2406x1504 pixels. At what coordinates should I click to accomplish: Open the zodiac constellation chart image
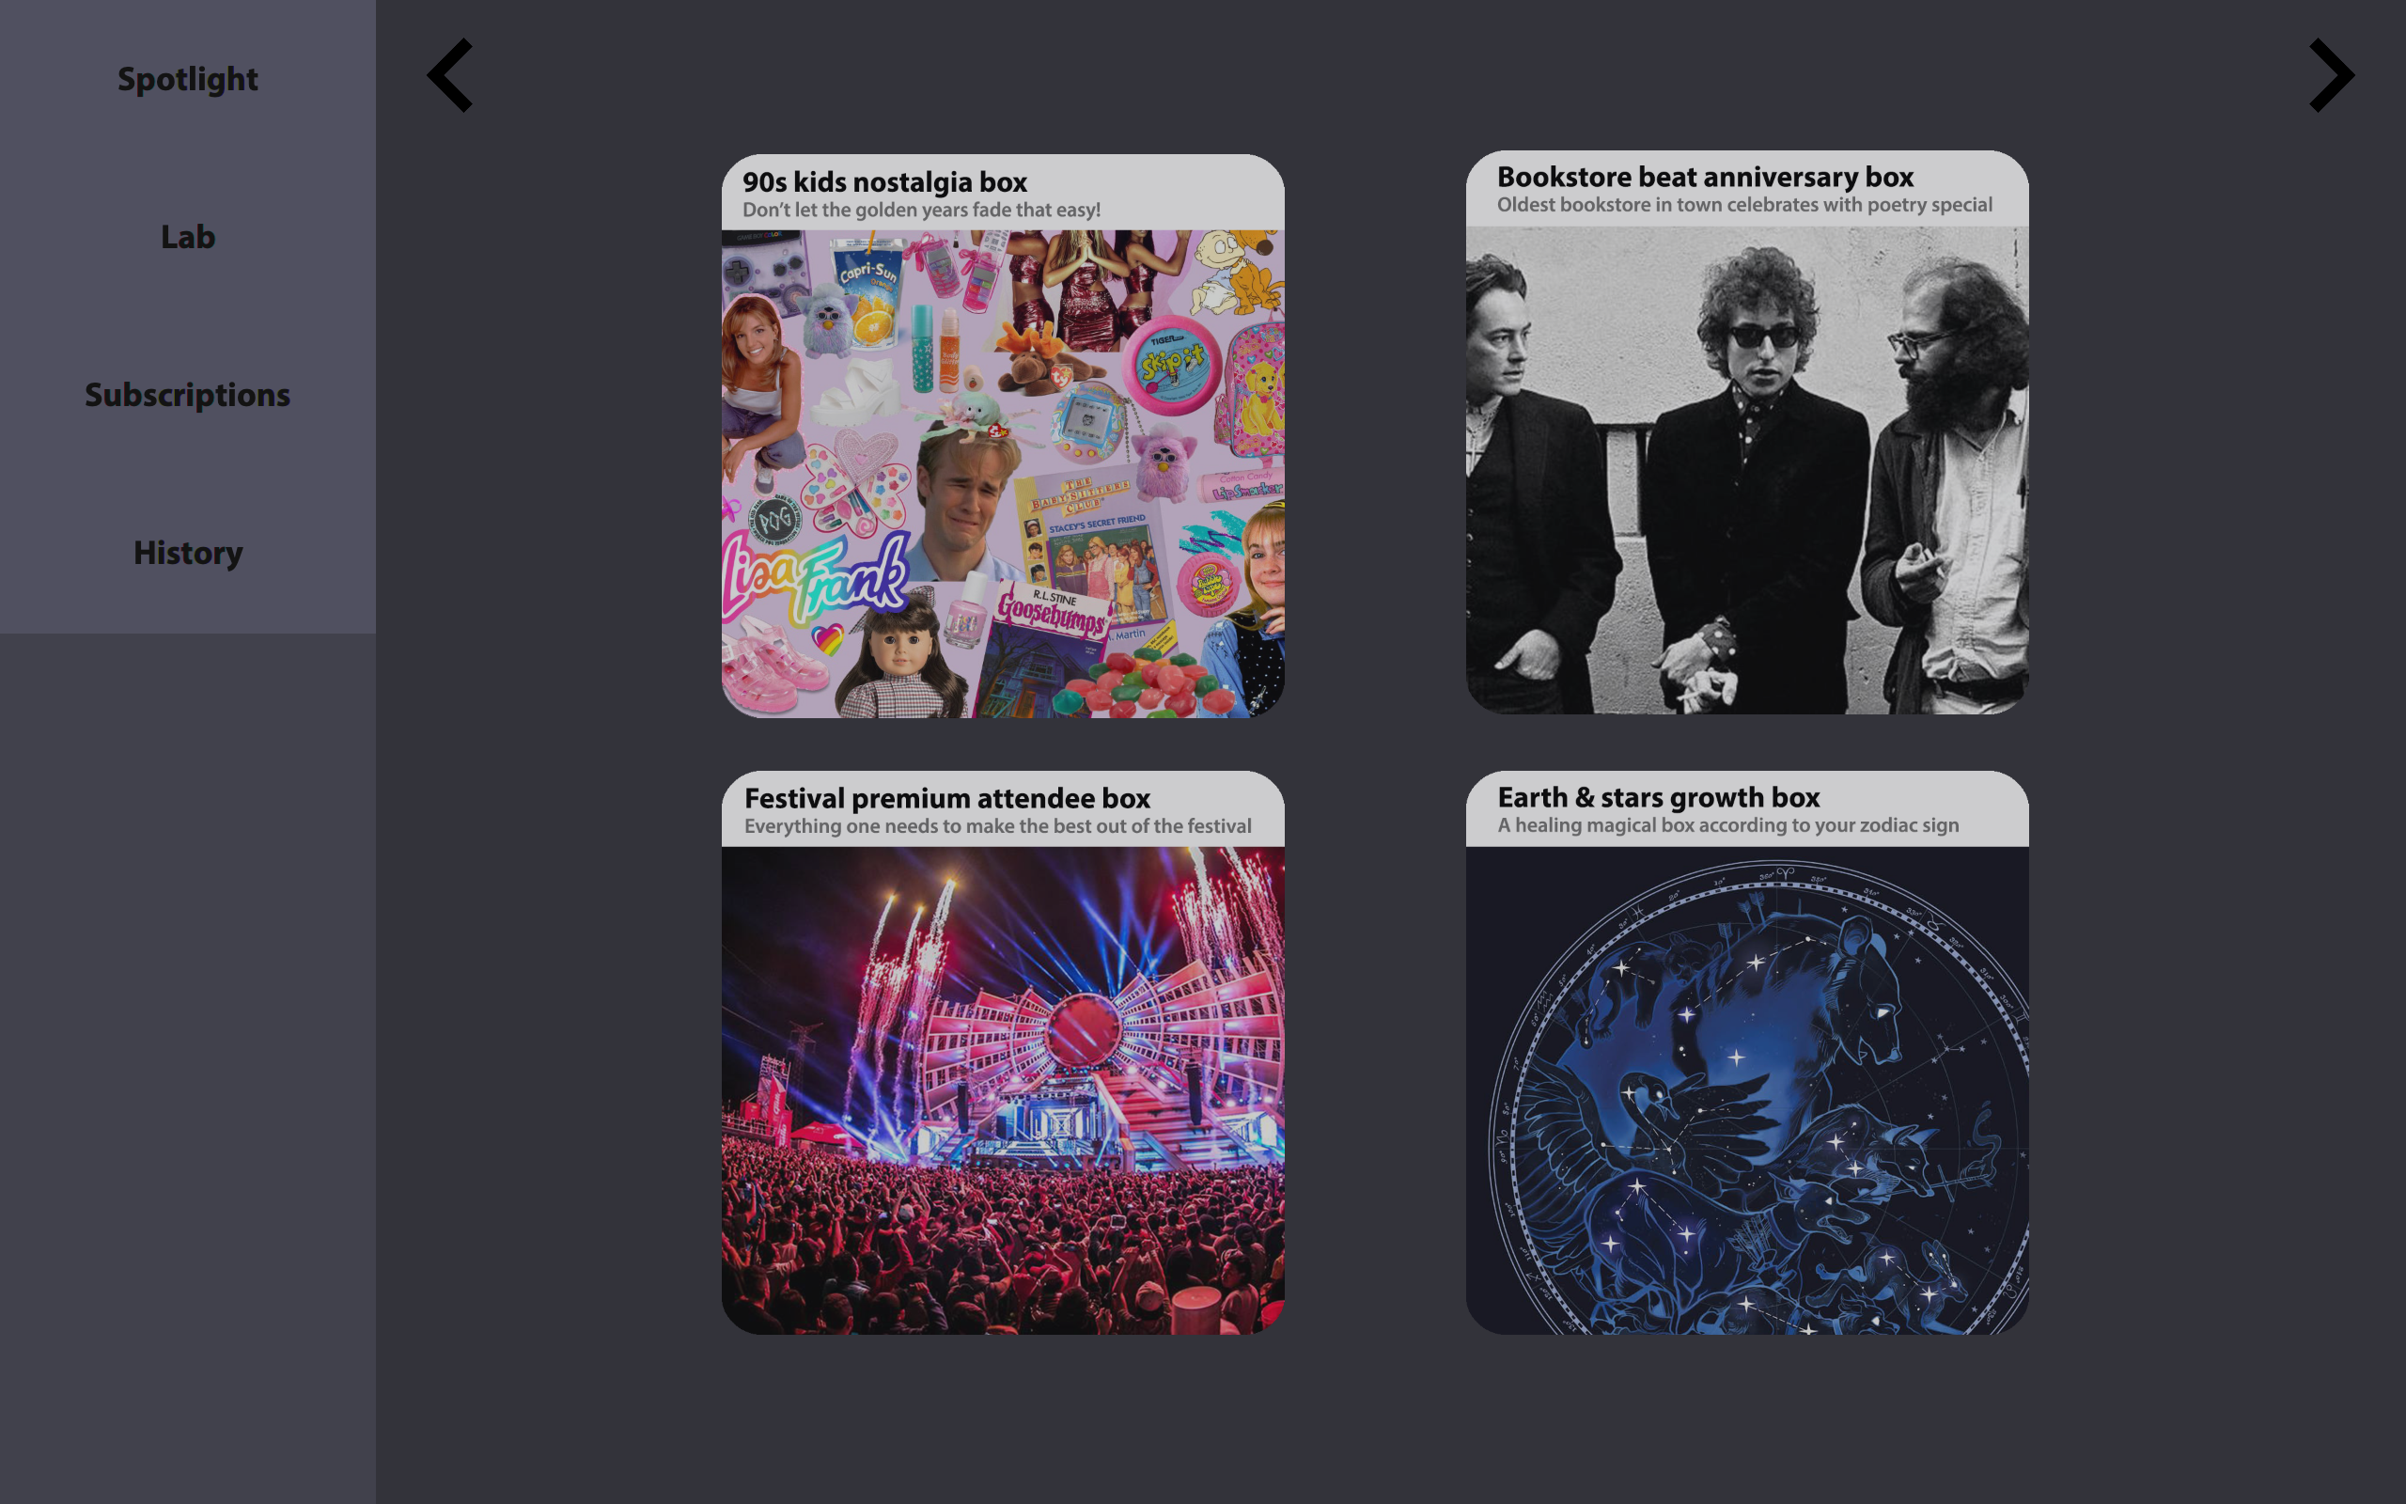click(1747, 1090)
